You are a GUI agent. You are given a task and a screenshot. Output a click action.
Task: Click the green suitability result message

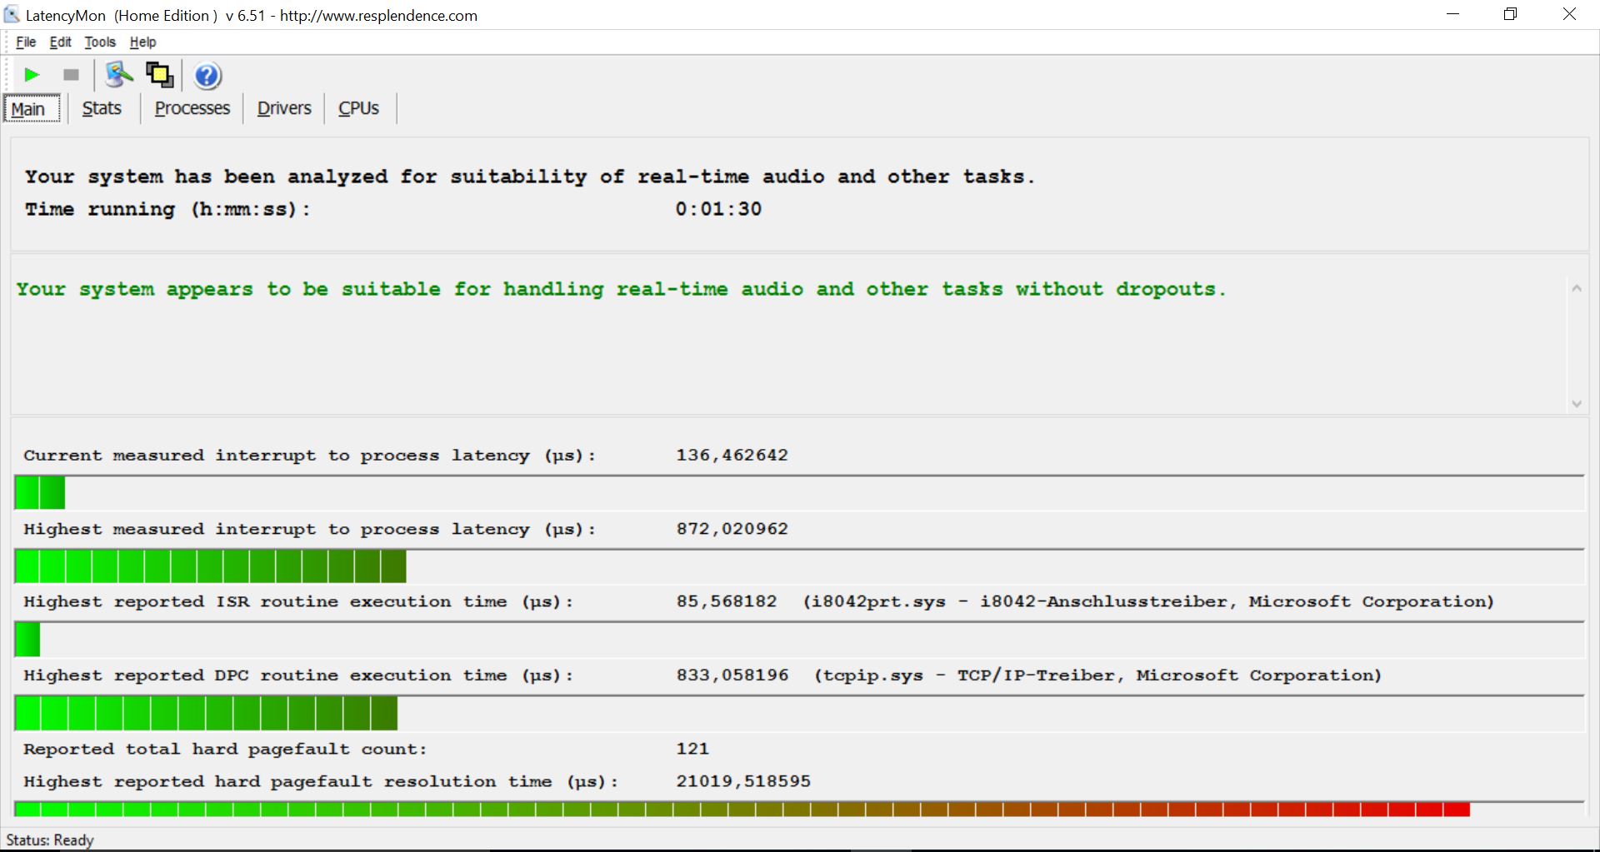point(621,290)
